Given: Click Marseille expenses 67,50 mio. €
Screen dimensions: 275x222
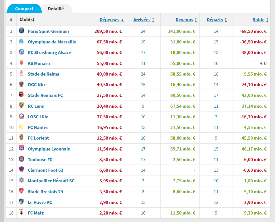Looking at the screenshot, I should click(x=109, y=42).
